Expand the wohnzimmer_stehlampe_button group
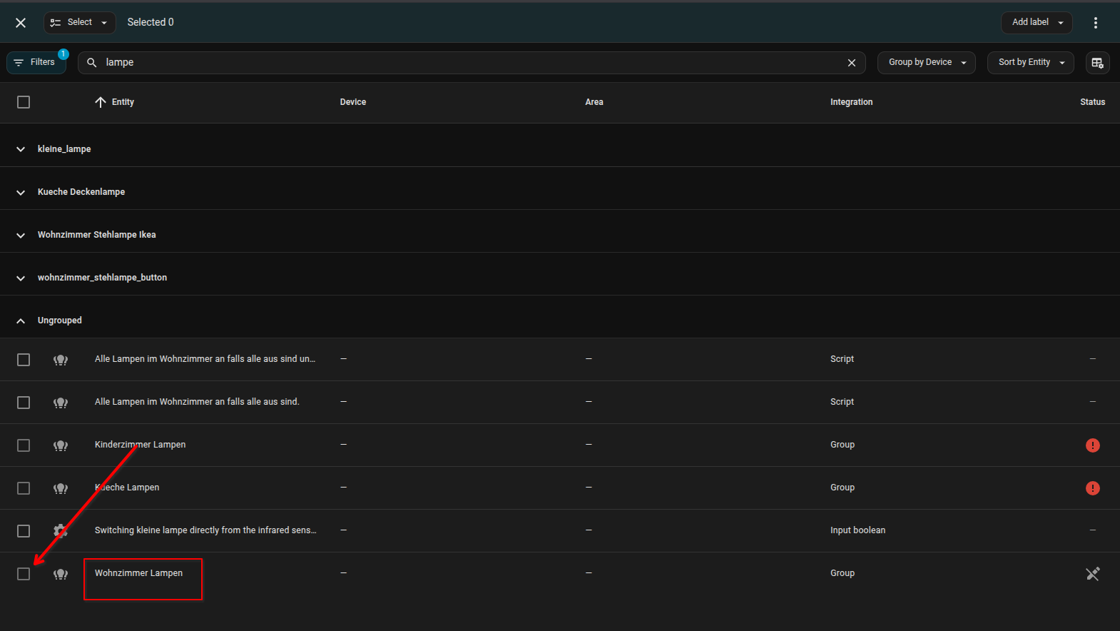 (21, 278)
